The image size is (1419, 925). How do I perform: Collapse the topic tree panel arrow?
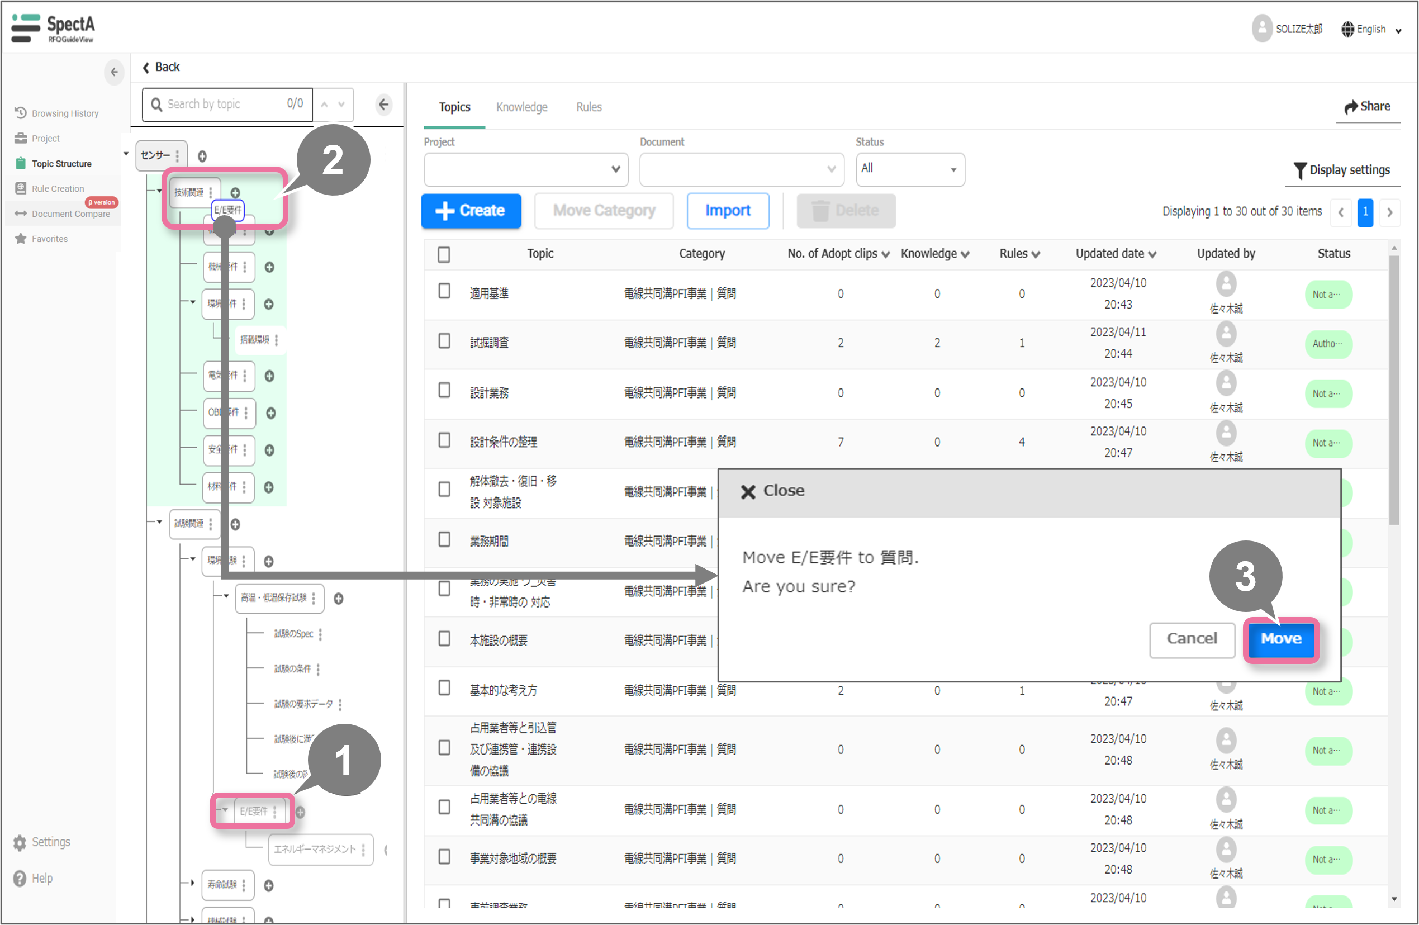tap(383, 105)
